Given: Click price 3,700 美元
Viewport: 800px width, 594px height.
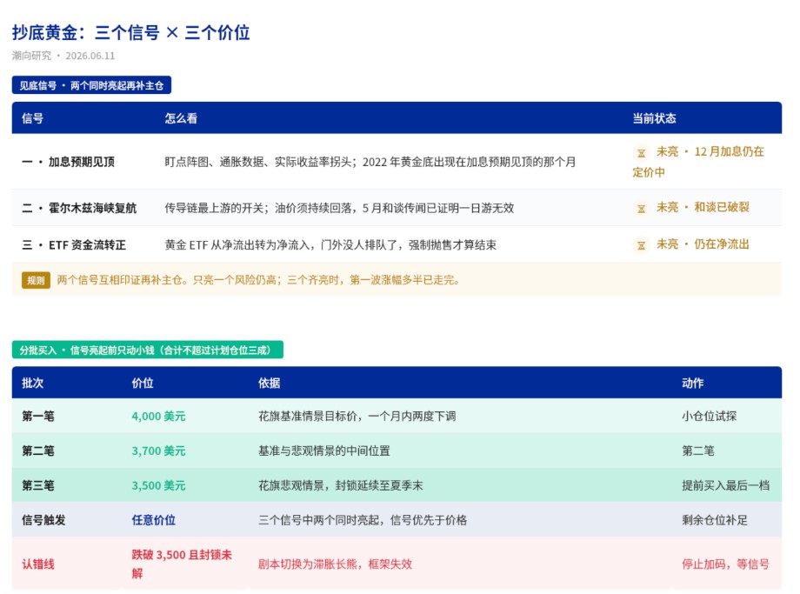Looking at the screenshot, I should (158, 451).
